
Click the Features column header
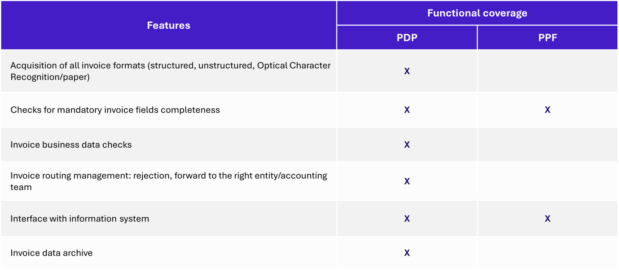[x=169, y=25]
